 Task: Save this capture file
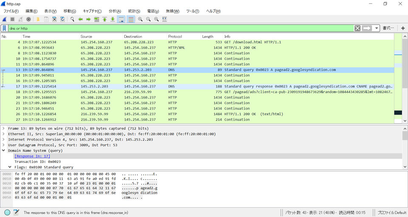pyautogui.click(x=46, y=19)
